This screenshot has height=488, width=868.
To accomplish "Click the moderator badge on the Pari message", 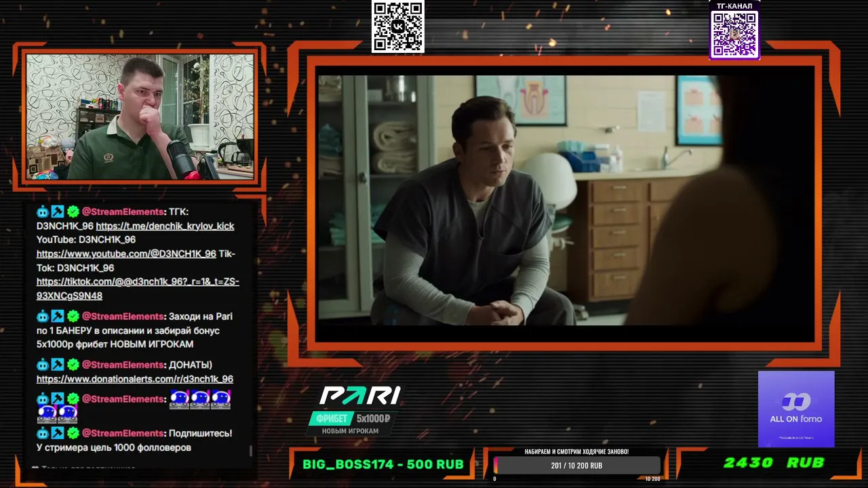I will (x=58, y=317).
